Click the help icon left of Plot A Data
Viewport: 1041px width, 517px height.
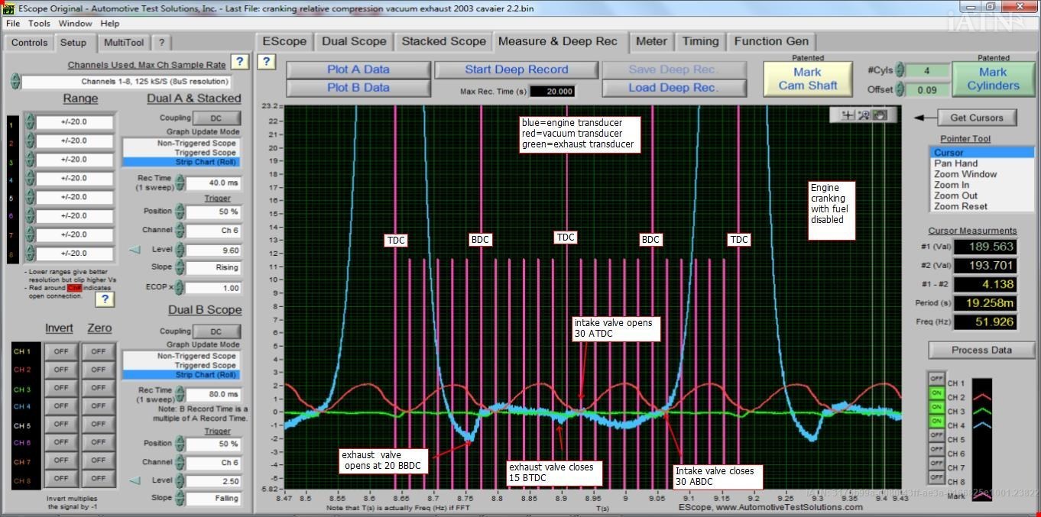(x=266, y=62)
